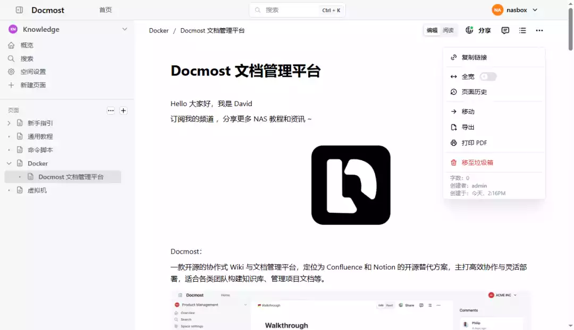Switch to 编辑 editing mode
The image size is (574, 330).
click(x=433, y=30)
